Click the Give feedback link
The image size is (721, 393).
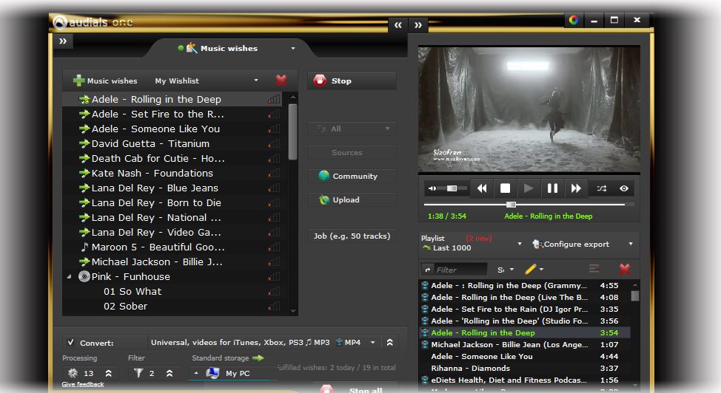coord(83,384)
